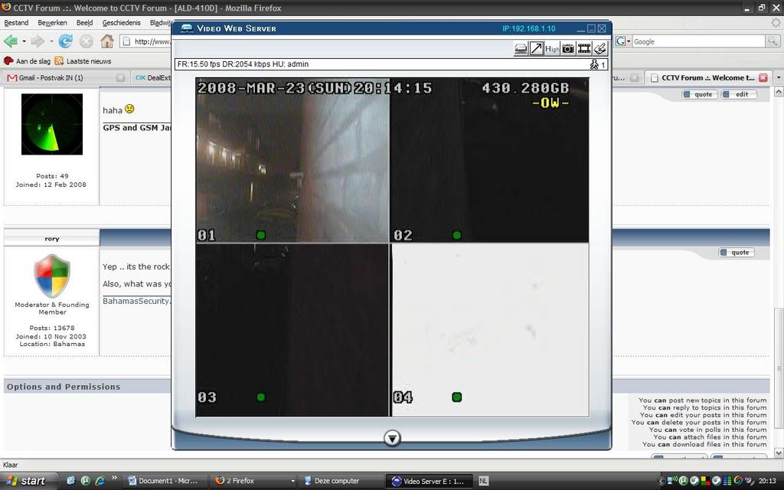
Task: Switch to the DealExt tab
Action: (152, 77)
